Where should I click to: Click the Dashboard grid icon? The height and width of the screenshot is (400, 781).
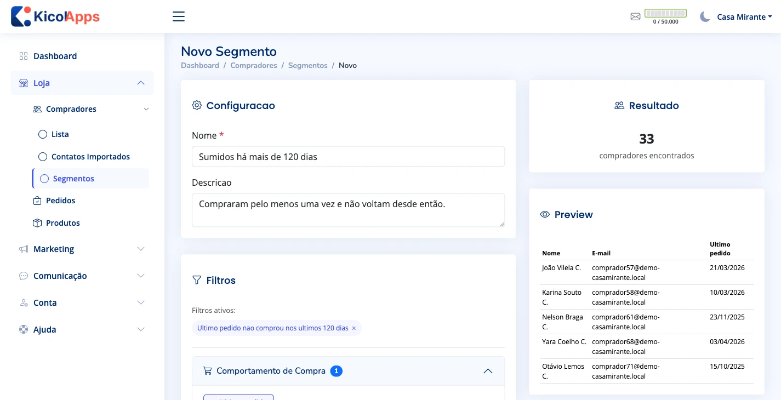tap(24, 56)
